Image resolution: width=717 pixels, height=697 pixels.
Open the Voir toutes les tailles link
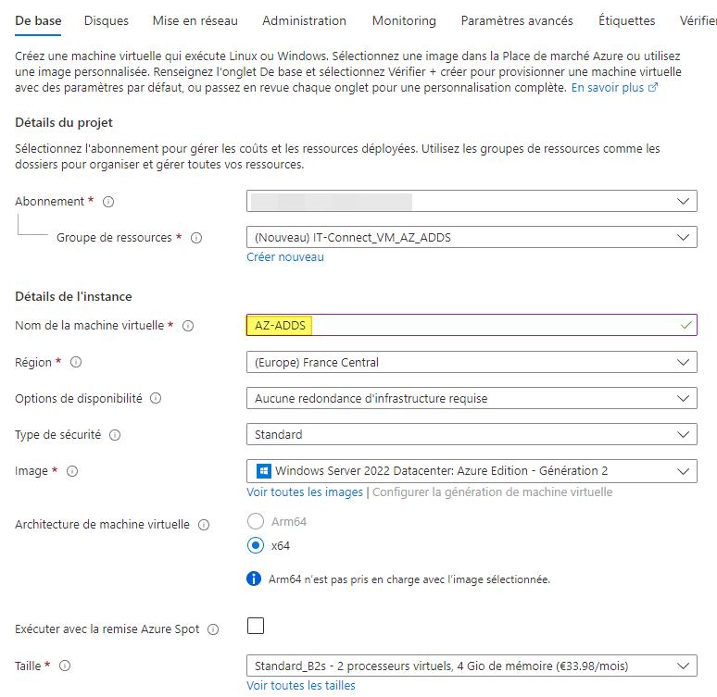pyautogui.click(x=301, y=686)
